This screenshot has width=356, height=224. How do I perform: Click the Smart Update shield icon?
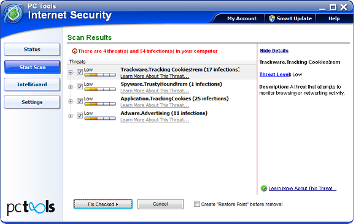(x=272, y=18)
